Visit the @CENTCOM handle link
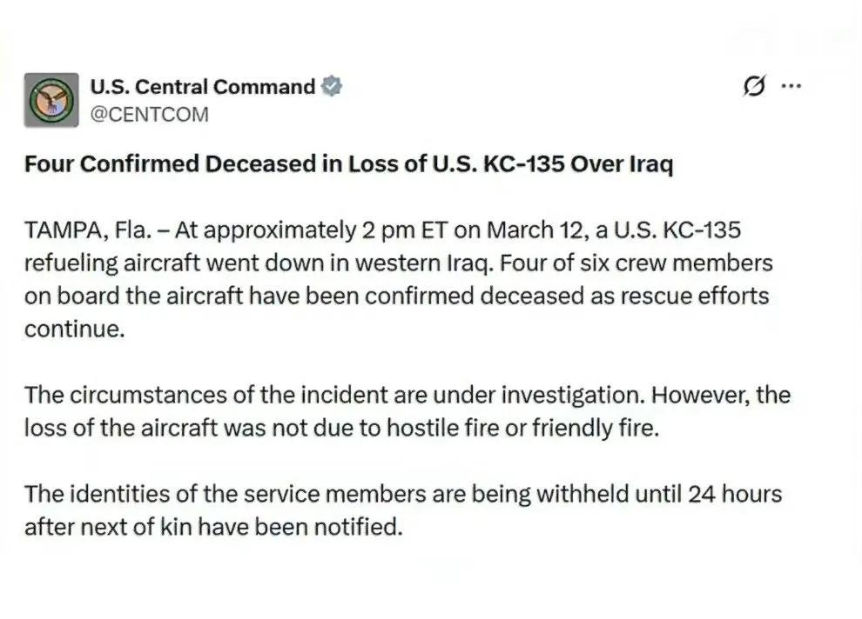This screenshot has width=862, height=619. click(150, 114)
